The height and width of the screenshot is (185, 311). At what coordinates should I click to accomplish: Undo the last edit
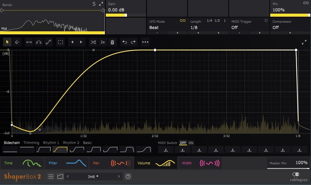point(125,42)
